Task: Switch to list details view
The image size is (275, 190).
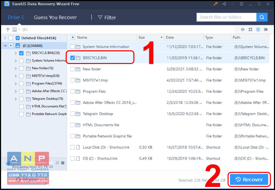Action: point(258,29)
